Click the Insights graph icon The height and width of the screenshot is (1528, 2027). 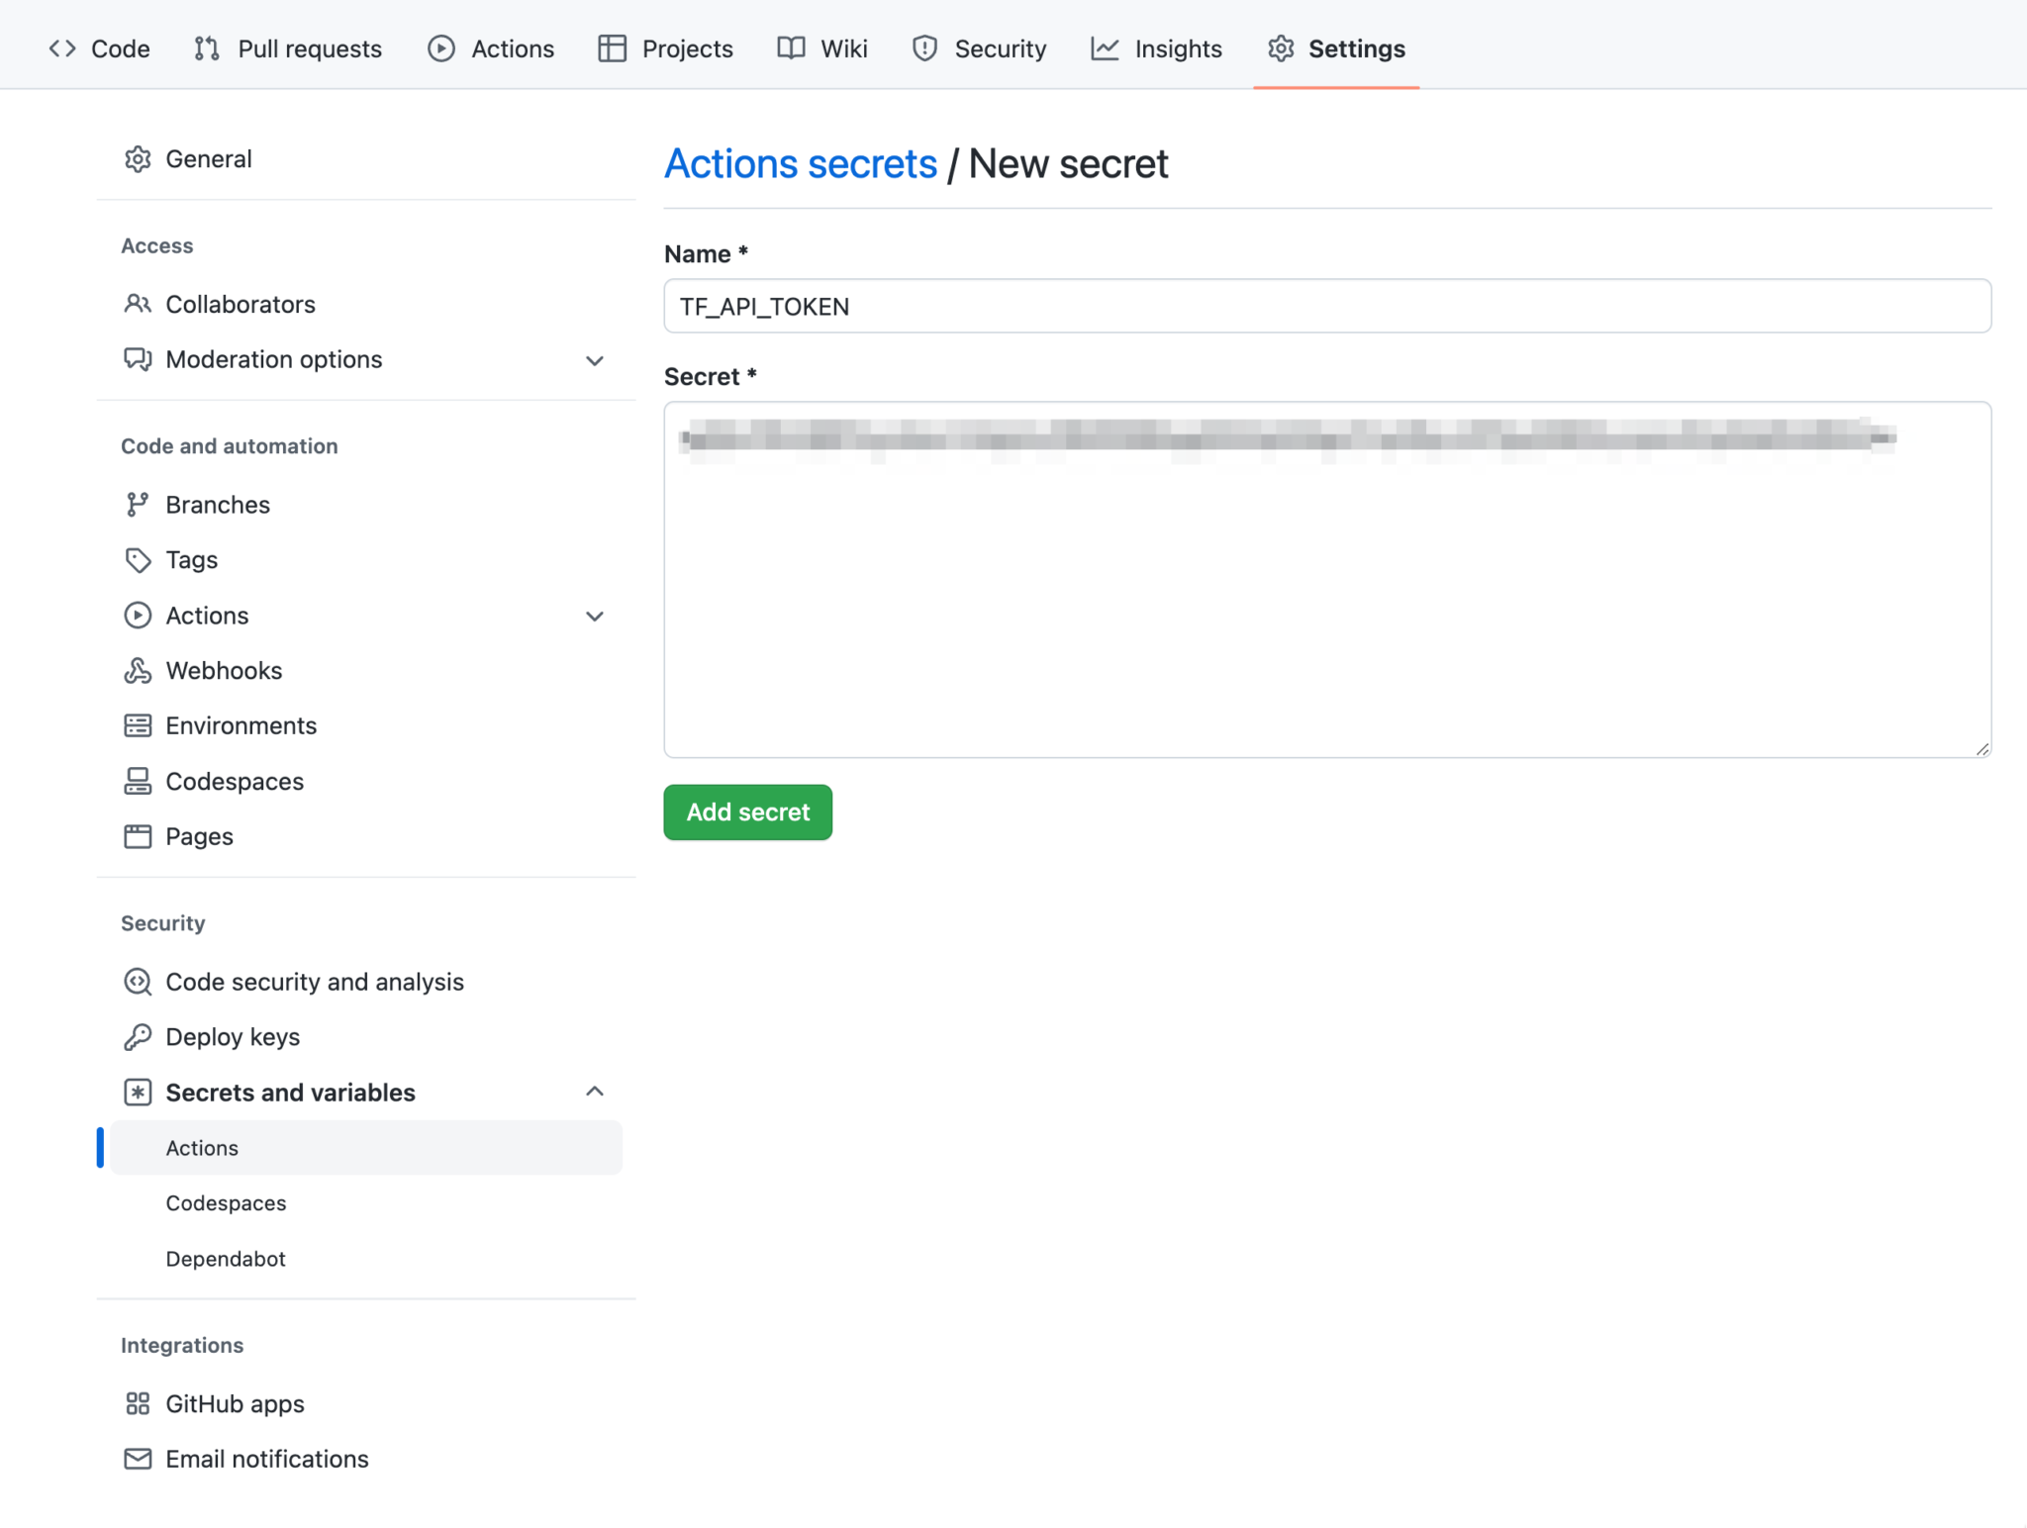[1106, 48]
